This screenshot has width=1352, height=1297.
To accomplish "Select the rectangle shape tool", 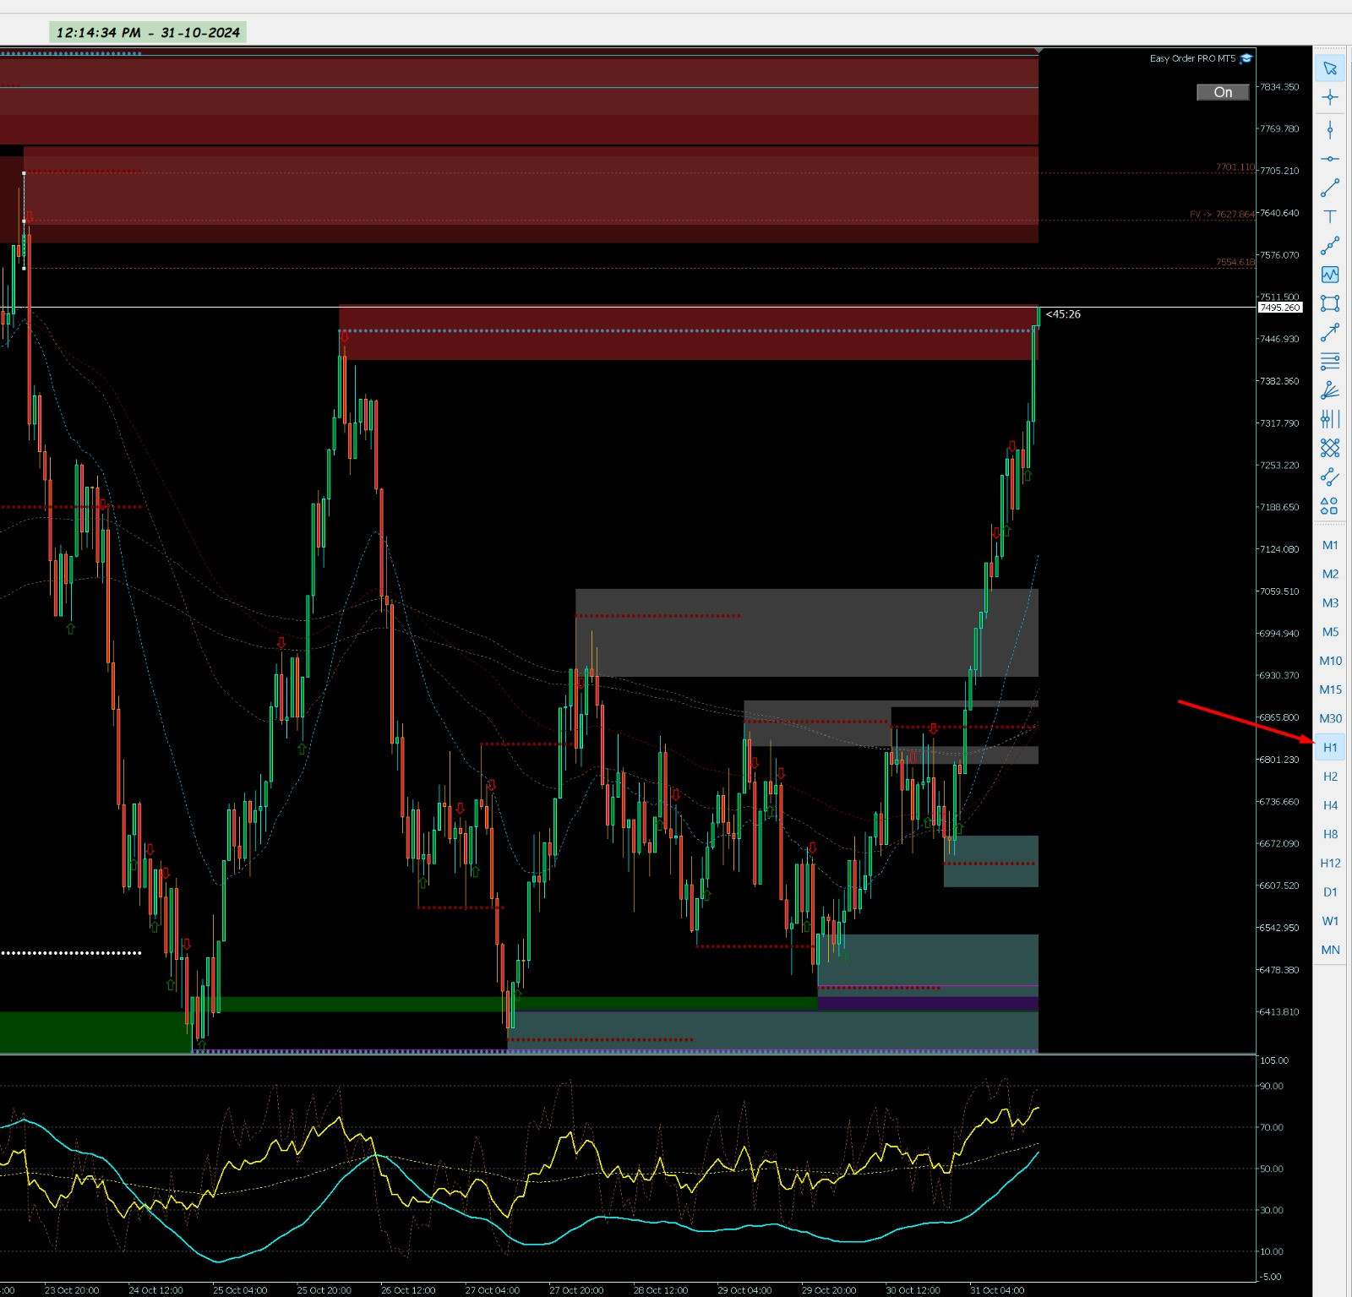I will [x=1330, y=303].
